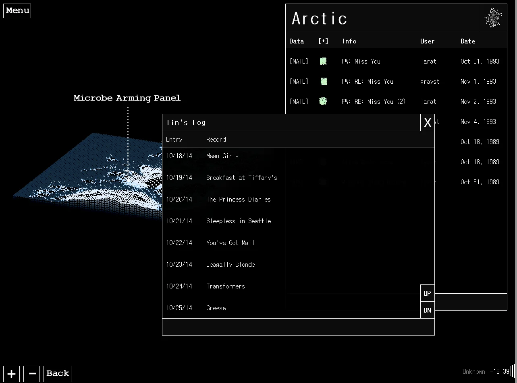Screen dimensions: 517x383
Task: Open the Menu button
Action: tap(17, 10)
